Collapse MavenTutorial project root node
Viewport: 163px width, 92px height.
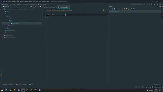3,9
